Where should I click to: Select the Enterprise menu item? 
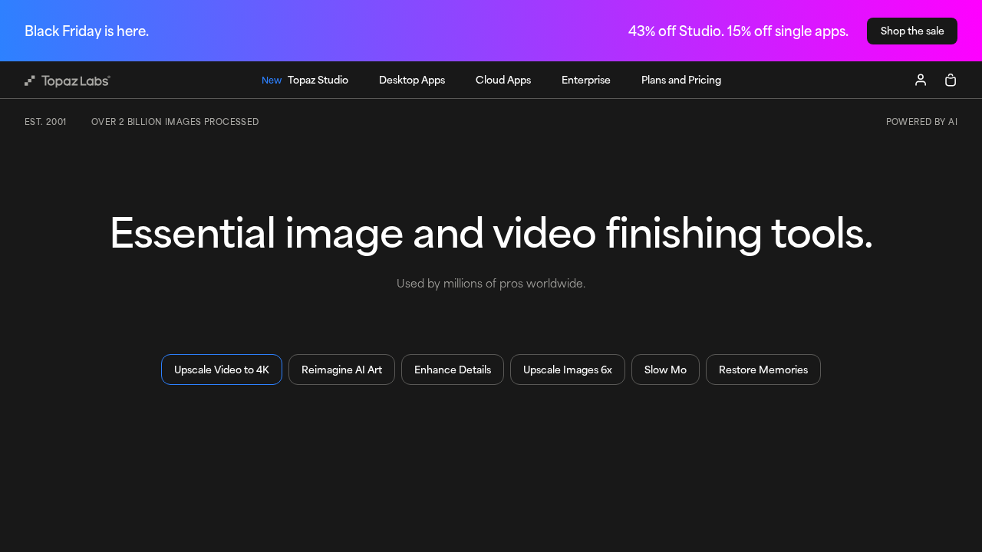[x=586, y=79]
